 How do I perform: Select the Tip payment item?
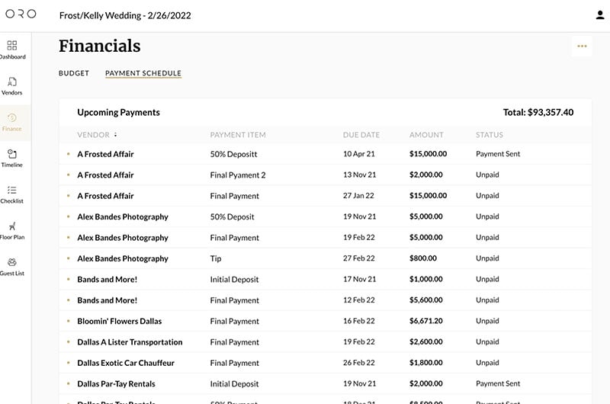216,258
